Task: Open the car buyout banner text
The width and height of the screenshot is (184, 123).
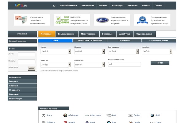Action: 37,20
